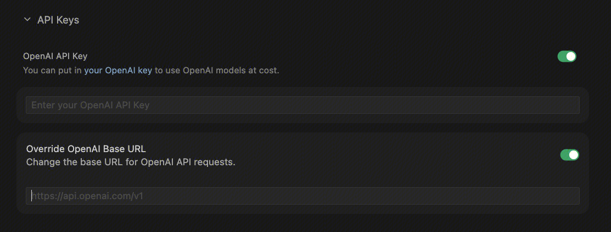This screenshot has height=232, width=611.
Task: Click the https://api.openai.com/v1 placeholder text
Action: (x=88, y=196)
